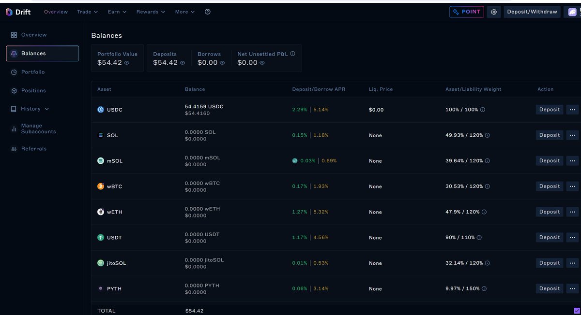Expand the Trade dropdown menu
Image resolution: width=581 pixels, height=315 pixels.
[87, 12]
